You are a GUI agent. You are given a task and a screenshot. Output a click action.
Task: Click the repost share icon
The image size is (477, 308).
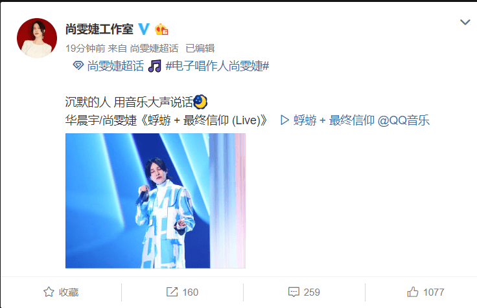coord(172,292)
